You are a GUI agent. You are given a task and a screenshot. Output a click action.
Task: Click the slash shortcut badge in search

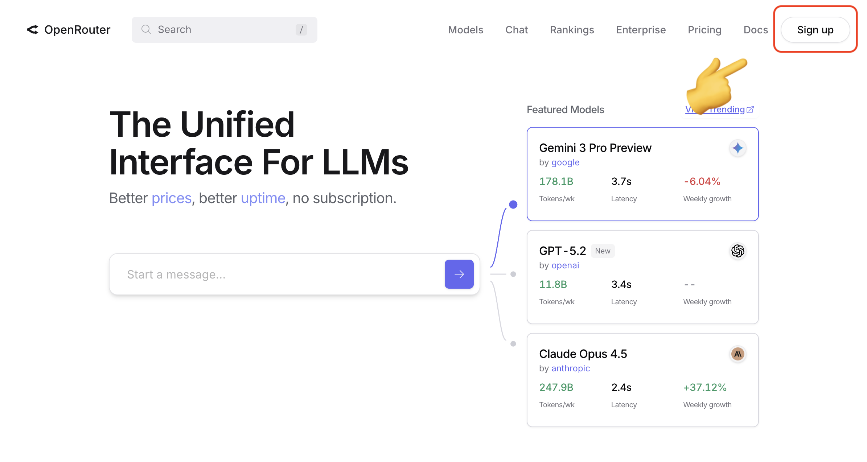301,30
